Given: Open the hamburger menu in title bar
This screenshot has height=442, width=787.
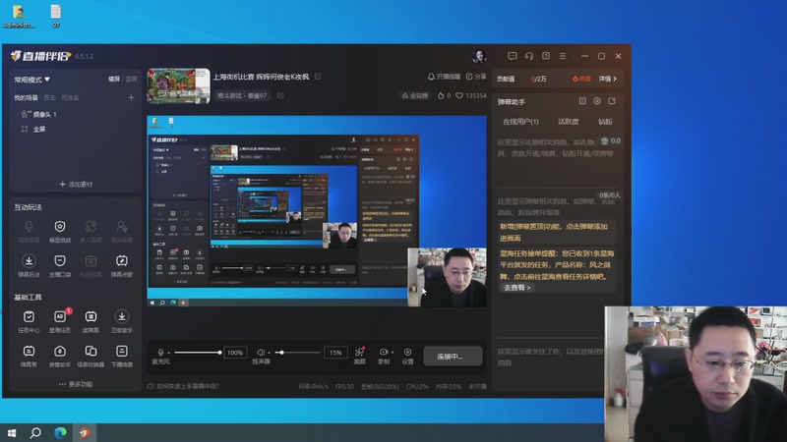Looking at the screenshot, I should [x=563, y=56].
